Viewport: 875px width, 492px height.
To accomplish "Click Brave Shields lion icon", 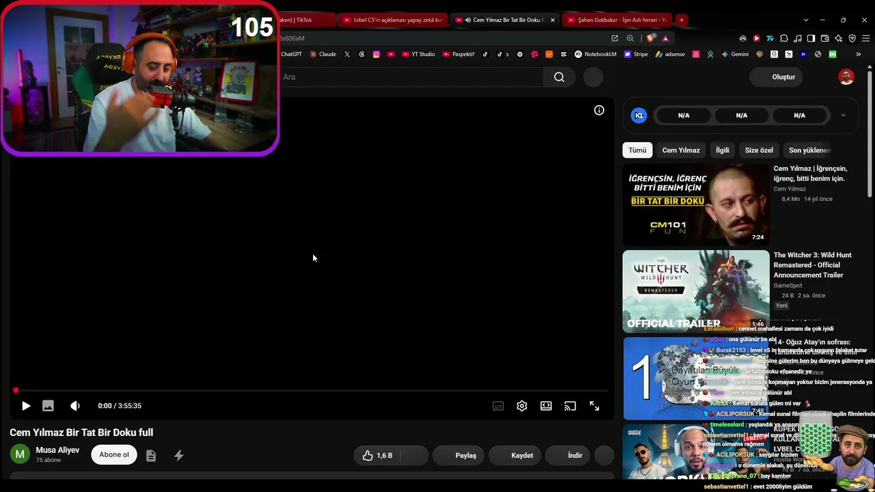I will coord(649,38).
